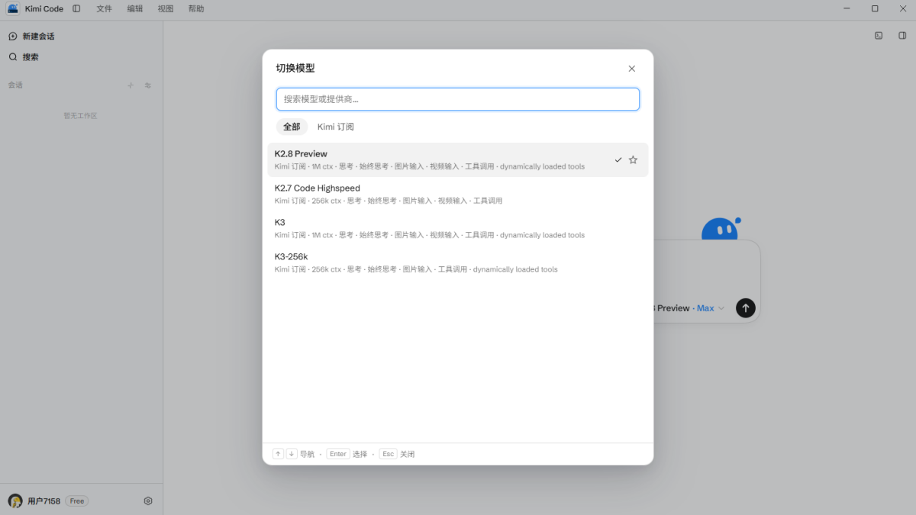916x515 pixels.
Task: Open the 视图 menu
Action: 166,9
